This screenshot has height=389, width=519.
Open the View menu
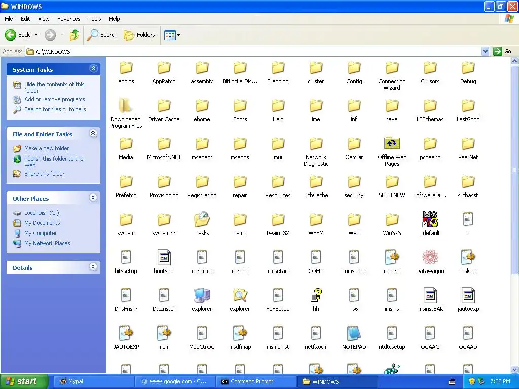[44, 19]
